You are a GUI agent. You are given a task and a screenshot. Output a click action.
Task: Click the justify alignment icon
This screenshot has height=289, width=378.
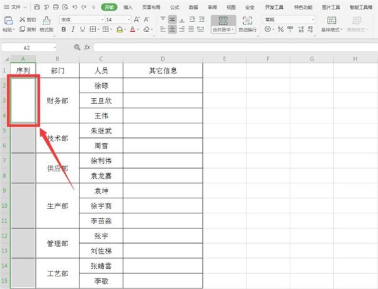[192, 30]
